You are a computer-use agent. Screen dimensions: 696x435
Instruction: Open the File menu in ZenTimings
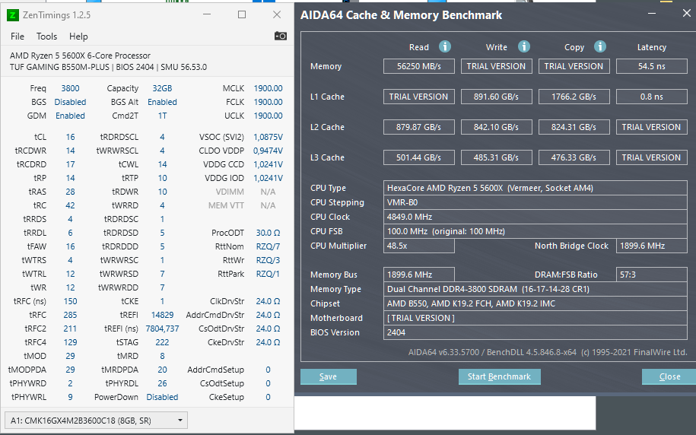click(17, 37)
